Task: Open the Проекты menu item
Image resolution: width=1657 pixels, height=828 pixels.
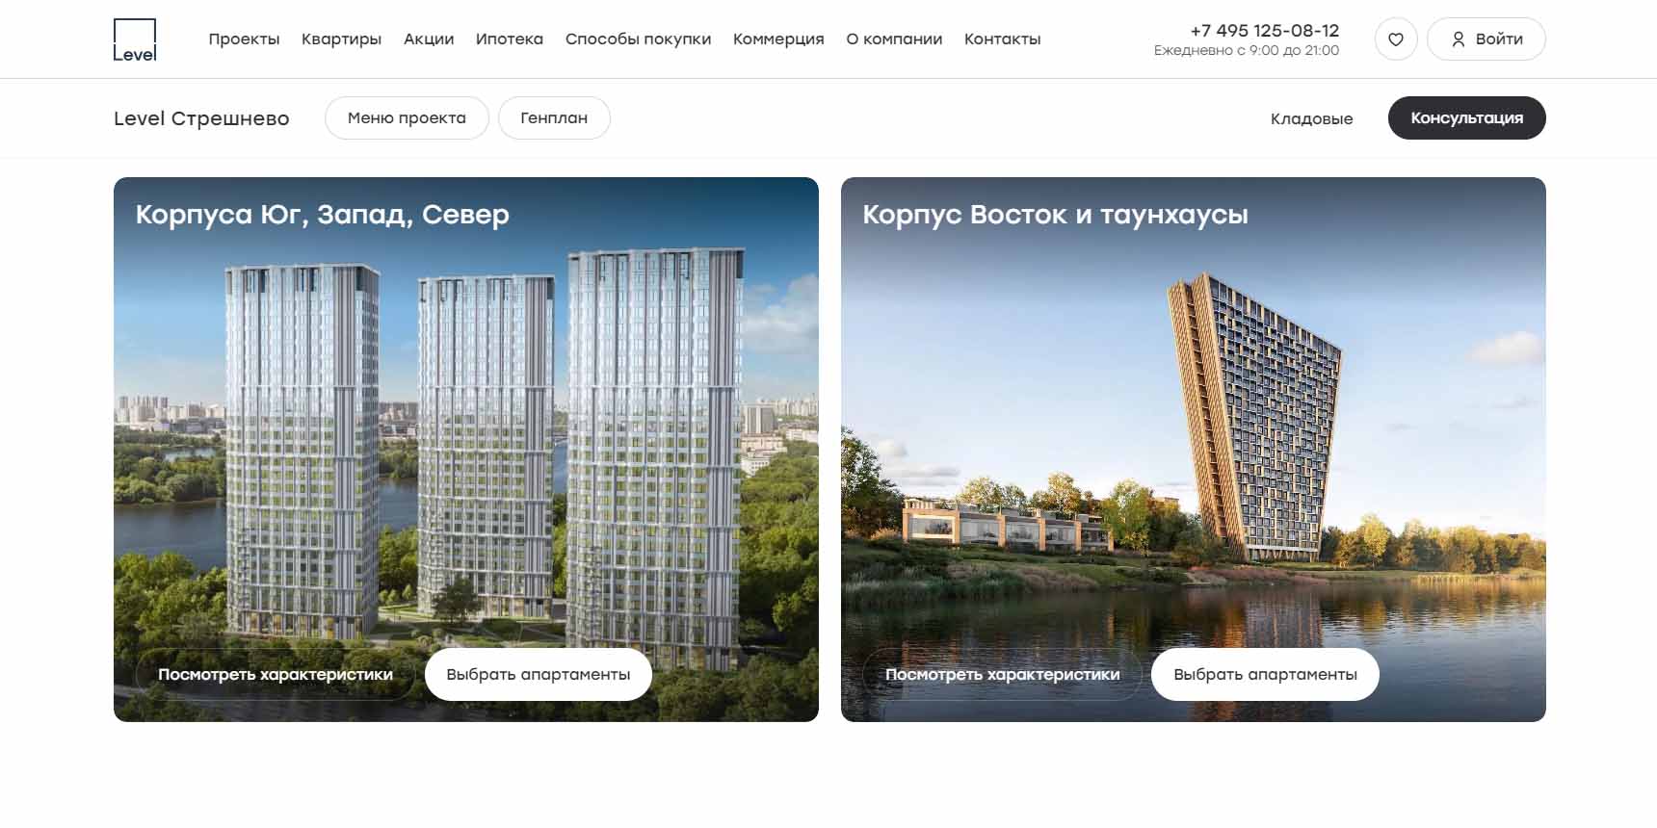Action: [244, 39]
